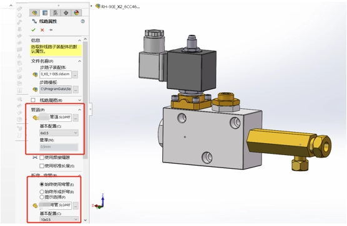Select the RH-90E_X2_6CC46 assembly name
This screenshot has height=226, width=347.
tap(120, 7)
